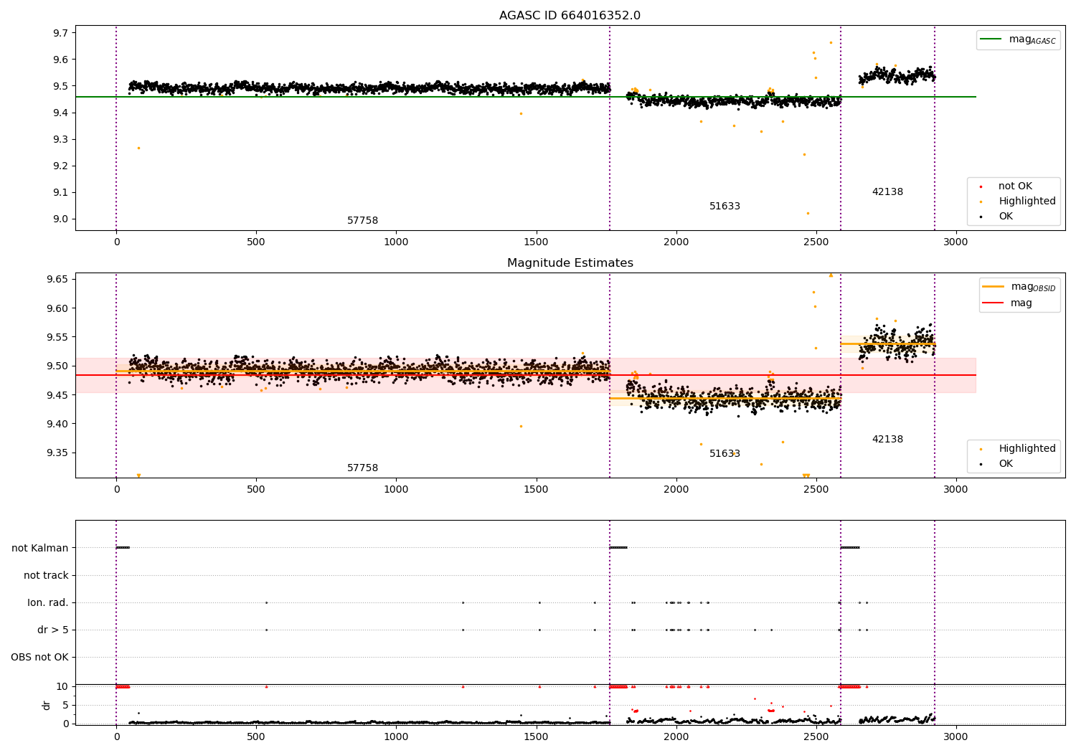The width and height of the screenshot is (1076, 753).
Task: Click the 9.3 y-axis tick label
Action: (61, 139)
